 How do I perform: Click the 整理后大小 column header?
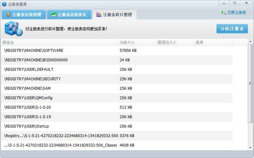pyautogui.click(x=175, y=43)
